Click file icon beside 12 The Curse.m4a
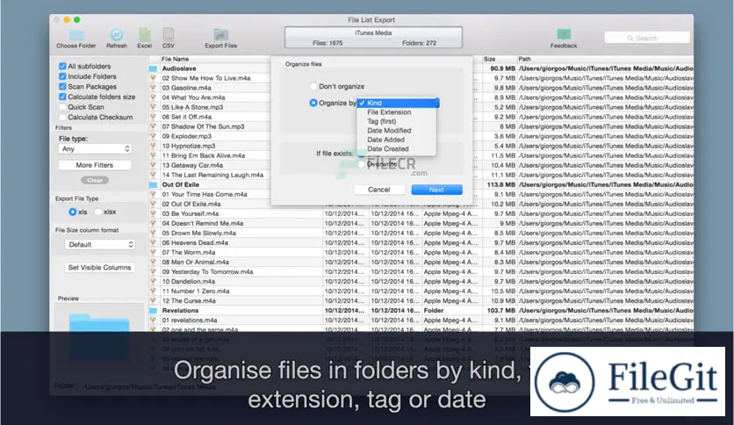 click(153, 300)
